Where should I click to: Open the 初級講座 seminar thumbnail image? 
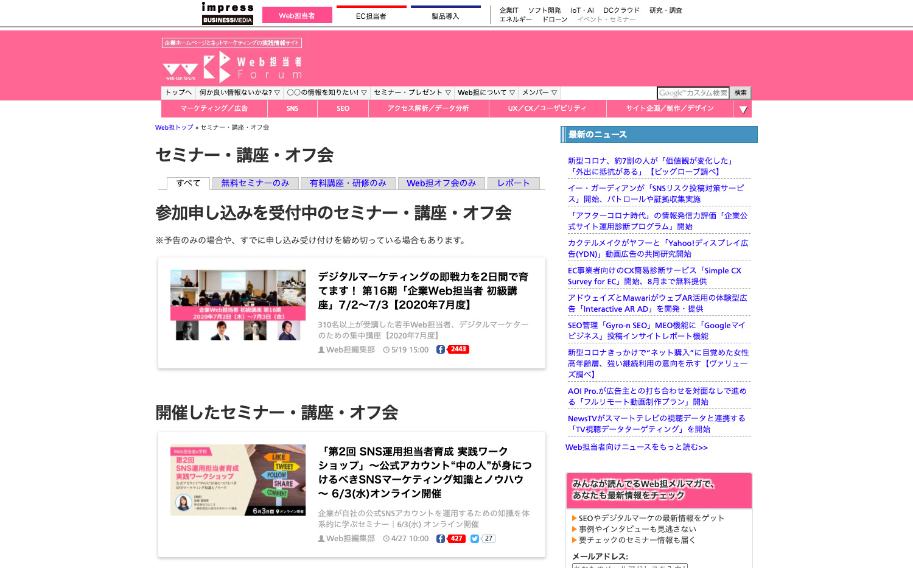click(x=238, y=305)
